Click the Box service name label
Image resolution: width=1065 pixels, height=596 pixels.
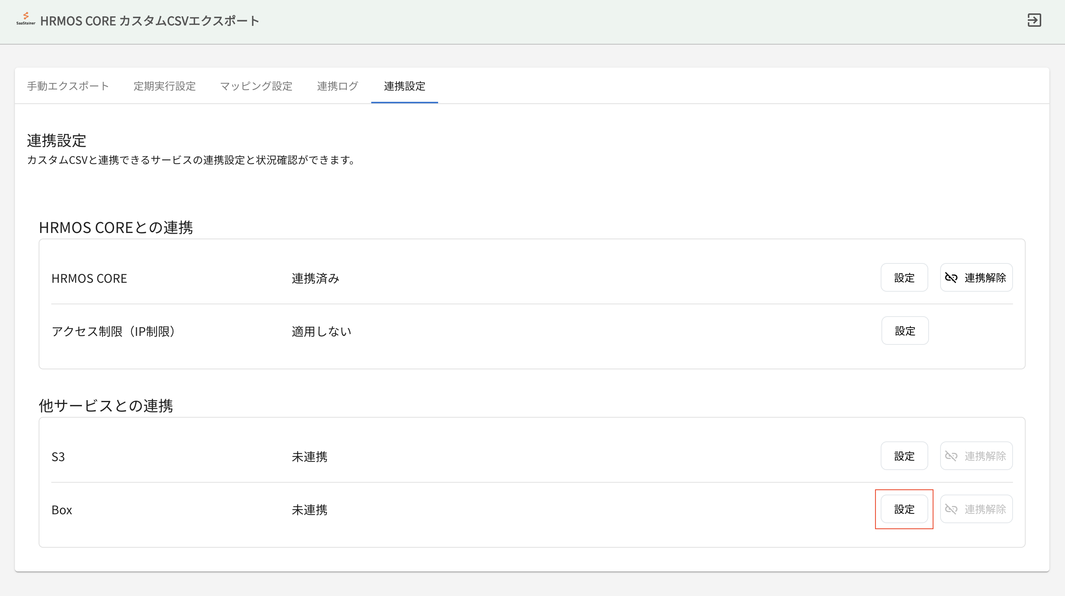[62, 510]
